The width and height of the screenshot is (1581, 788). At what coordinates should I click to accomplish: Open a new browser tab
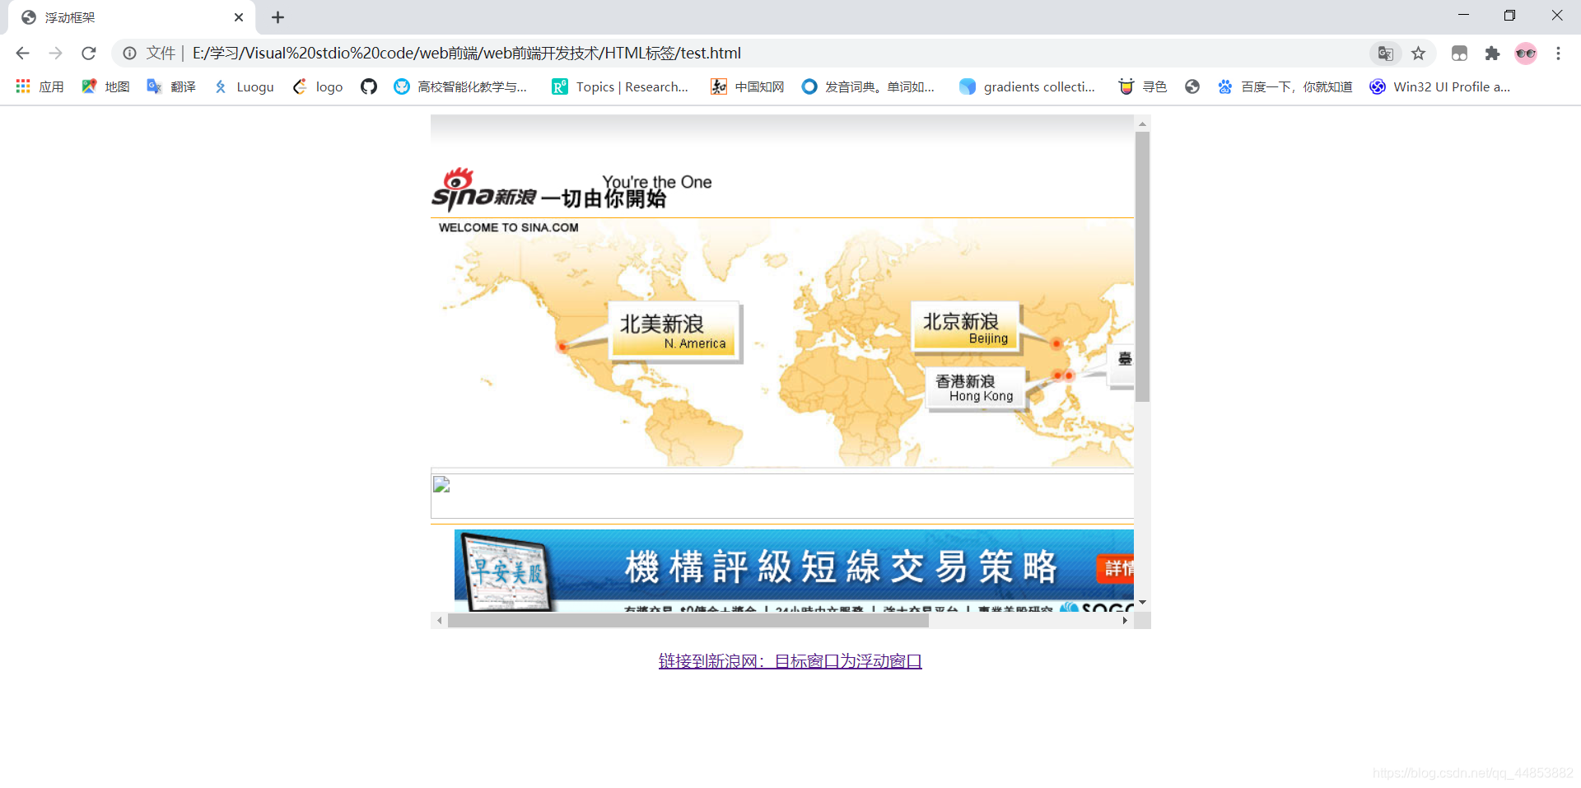coord(277,17)
